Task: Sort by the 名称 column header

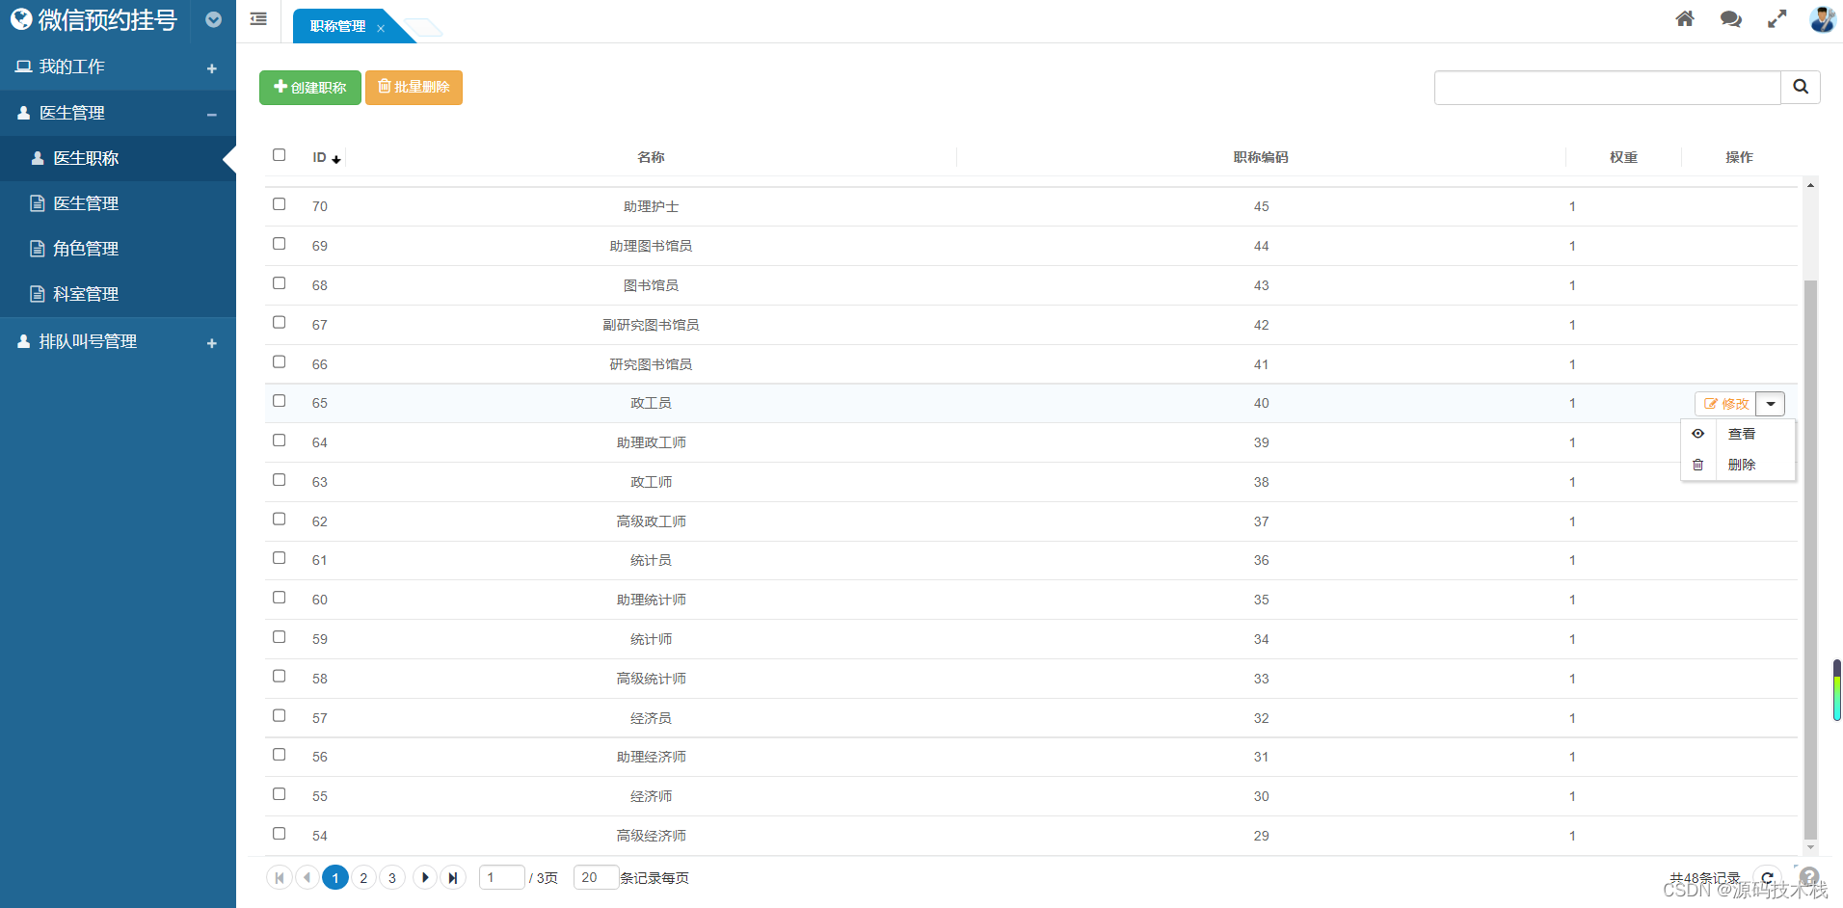Action: point(651,157)
